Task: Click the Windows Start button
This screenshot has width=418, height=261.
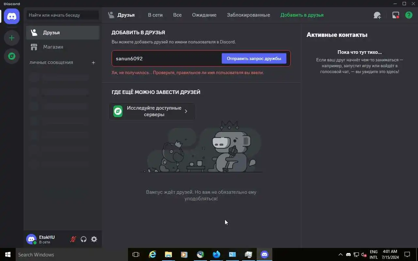Action: coord(8,254)
